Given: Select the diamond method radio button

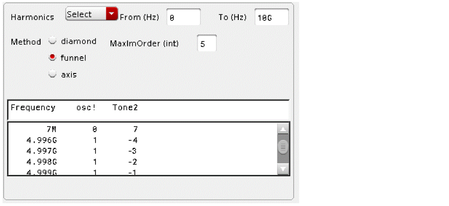Looking at the screenshot, I should [53, 41].
